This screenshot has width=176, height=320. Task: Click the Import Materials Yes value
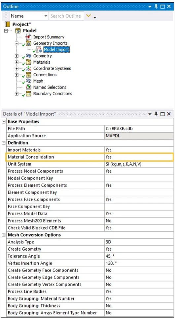click(139, 150)
